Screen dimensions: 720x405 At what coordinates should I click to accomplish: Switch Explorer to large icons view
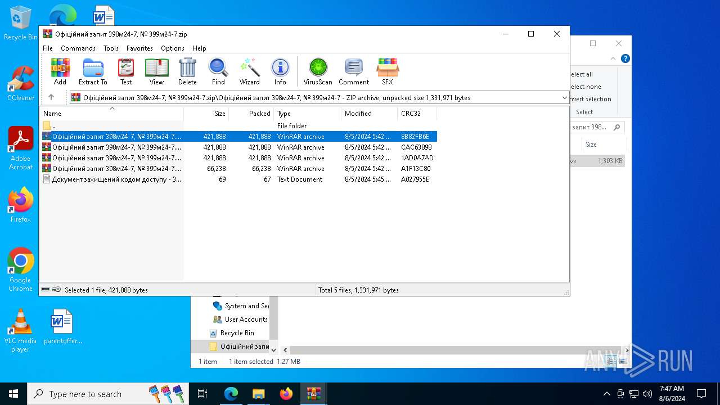coord(624,361)
